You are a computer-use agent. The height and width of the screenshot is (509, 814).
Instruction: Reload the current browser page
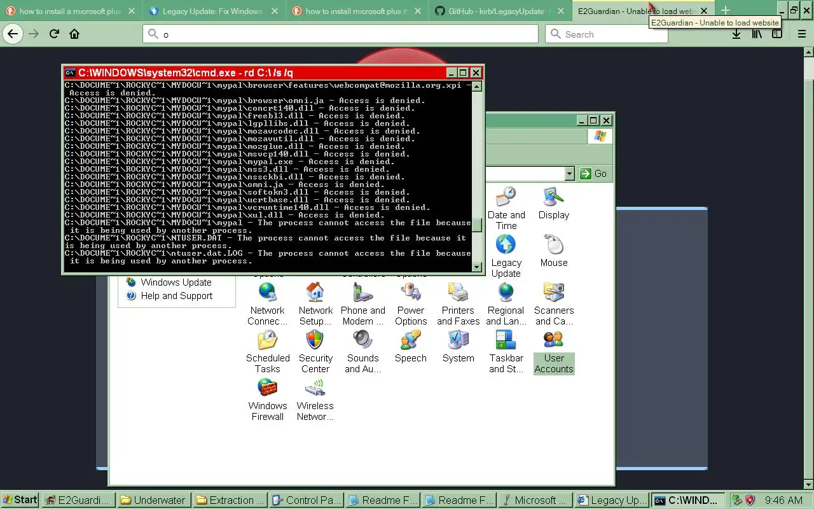click(x=54, y=34)
